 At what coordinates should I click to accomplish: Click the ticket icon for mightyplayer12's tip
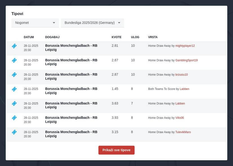(x=14, y=46)
